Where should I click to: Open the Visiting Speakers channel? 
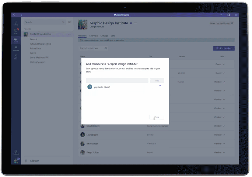(x=38, y=62)
